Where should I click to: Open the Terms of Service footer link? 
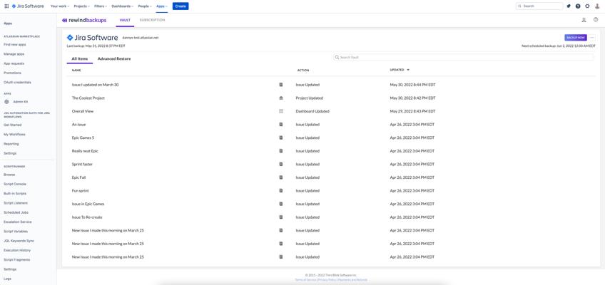pyautogui.click(x=305, y=280)
